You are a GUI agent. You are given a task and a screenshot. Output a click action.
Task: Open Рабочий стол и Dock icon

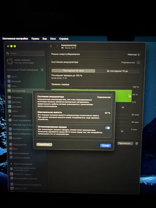(10, 125)
